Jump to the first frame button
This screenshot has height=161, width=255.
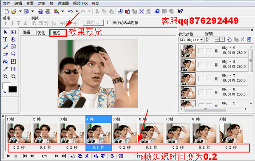[25, 156]
